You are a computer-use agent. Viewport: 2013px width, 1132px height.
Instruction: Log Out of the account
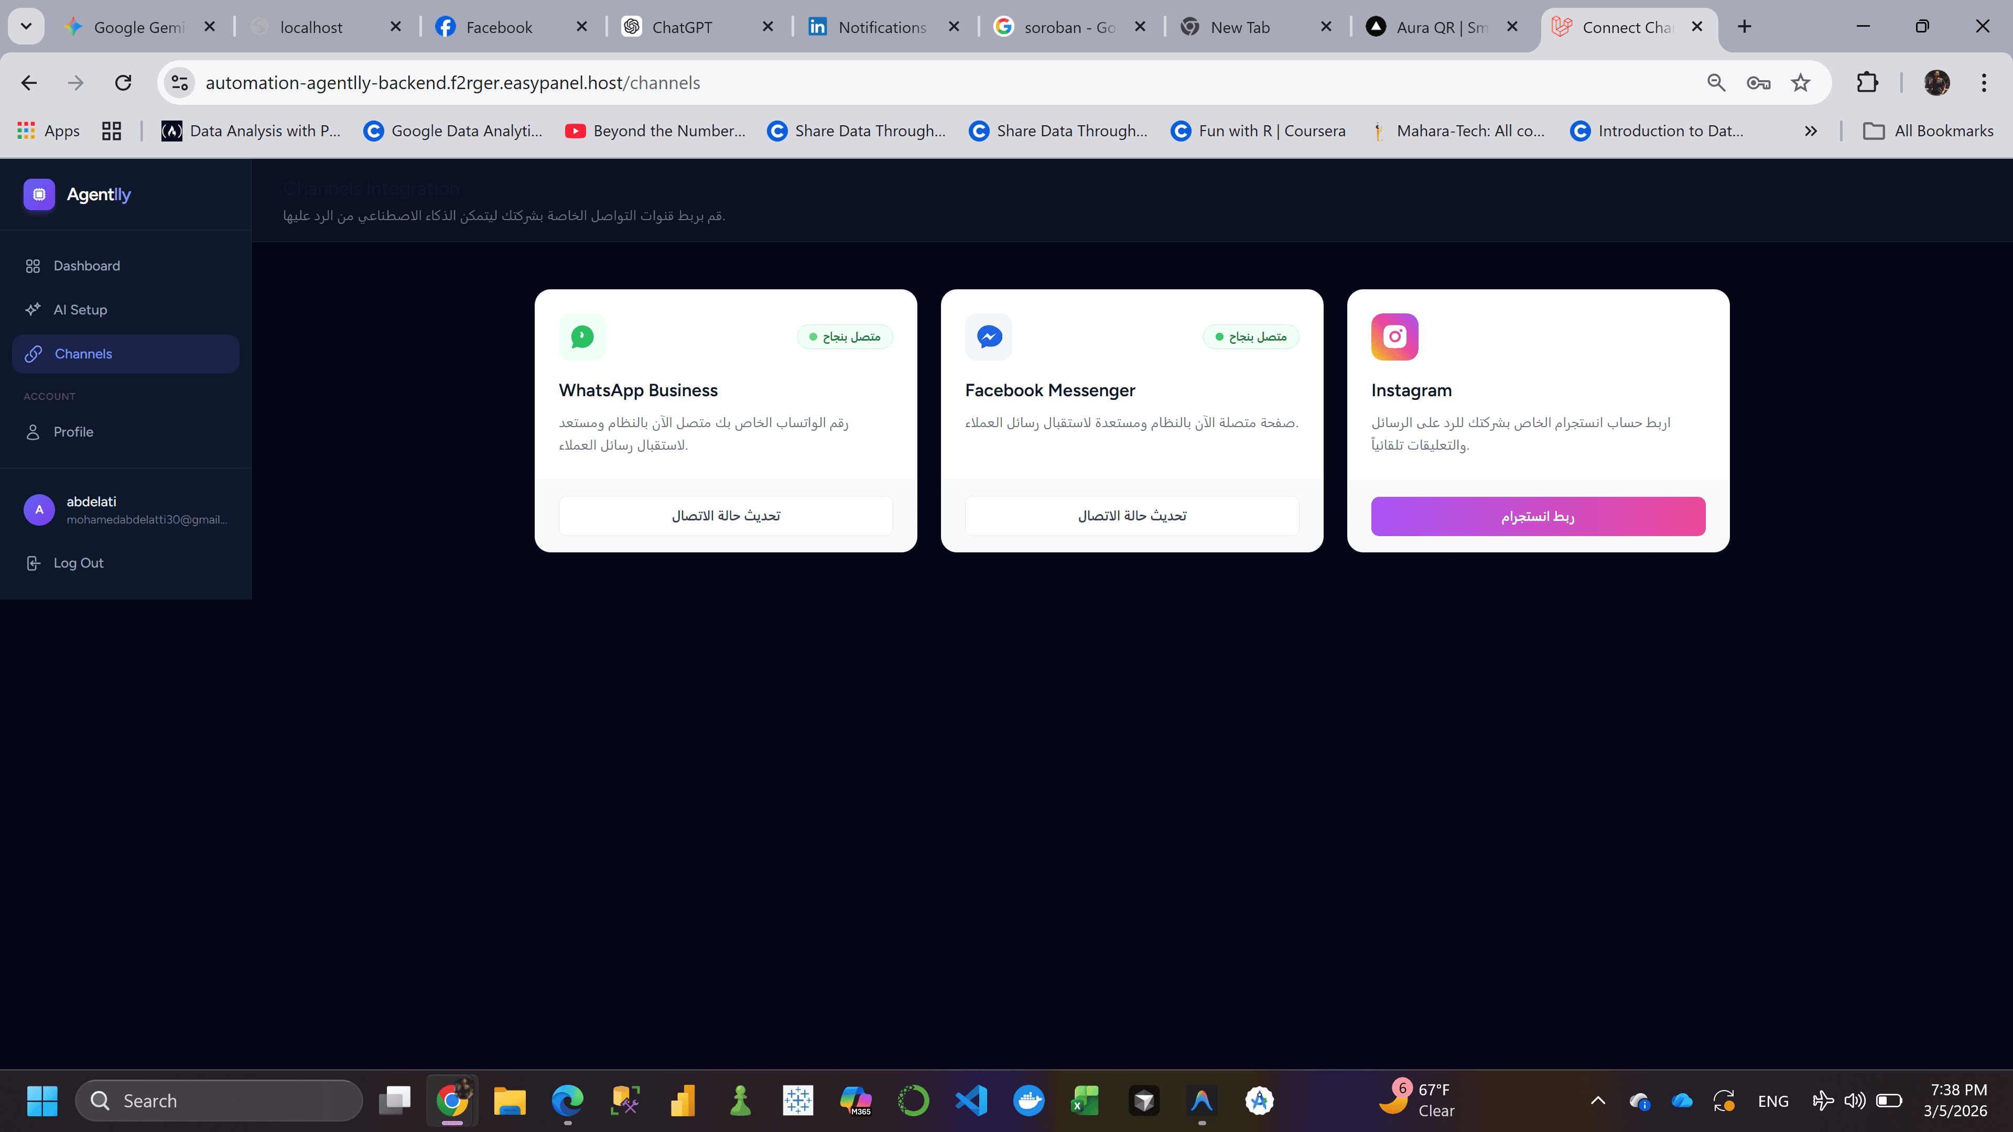(x=126, y=563)
